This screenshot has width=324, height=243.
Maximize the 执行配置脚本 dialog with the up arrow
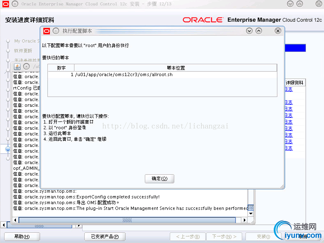point(259,31)
